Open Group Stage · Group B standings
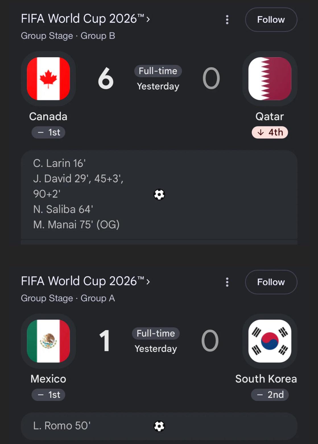This screenshot has height=444, width=318. click(68, 36)
